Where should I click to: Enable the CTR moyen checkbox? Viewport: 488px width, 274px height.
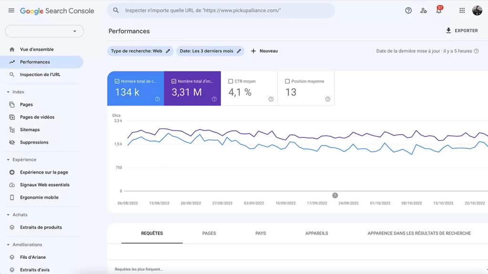(231, 81)
